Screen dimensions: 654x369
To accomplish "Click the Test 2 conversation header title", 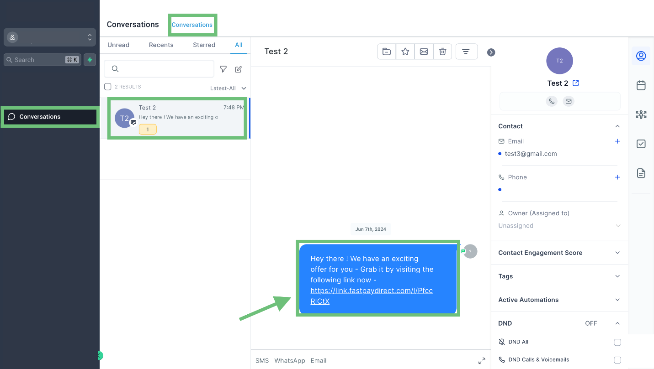I will click(276, 52).
